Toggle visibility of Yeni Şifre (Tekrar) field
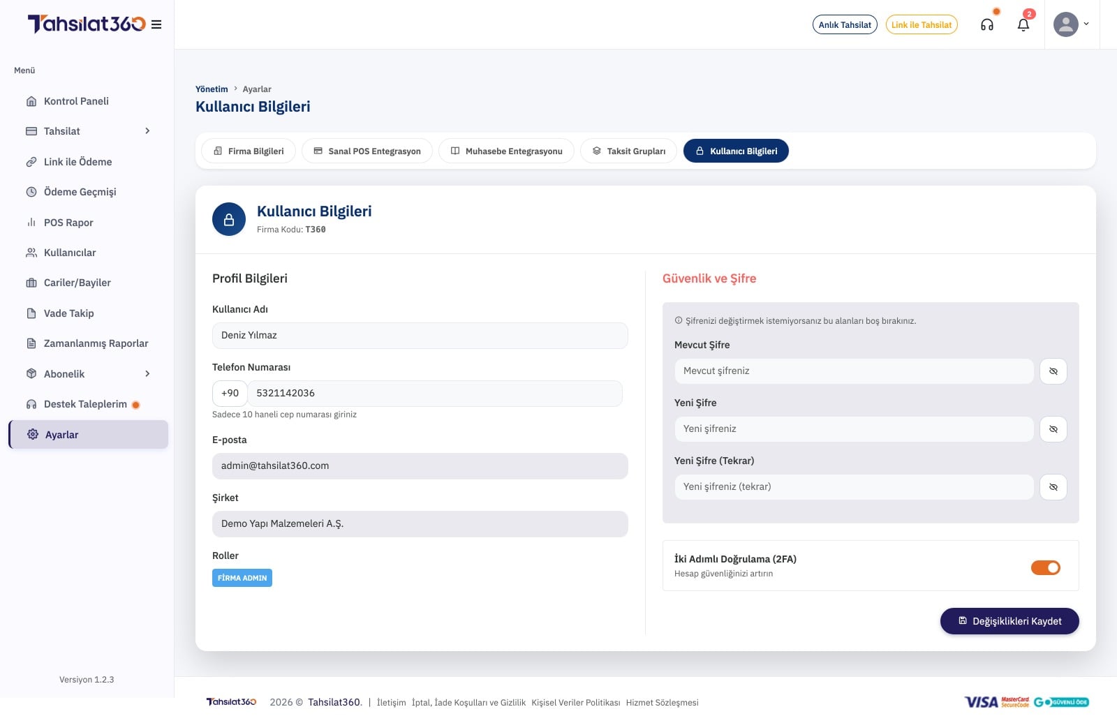1117x723 pixels. point(1053,487)
